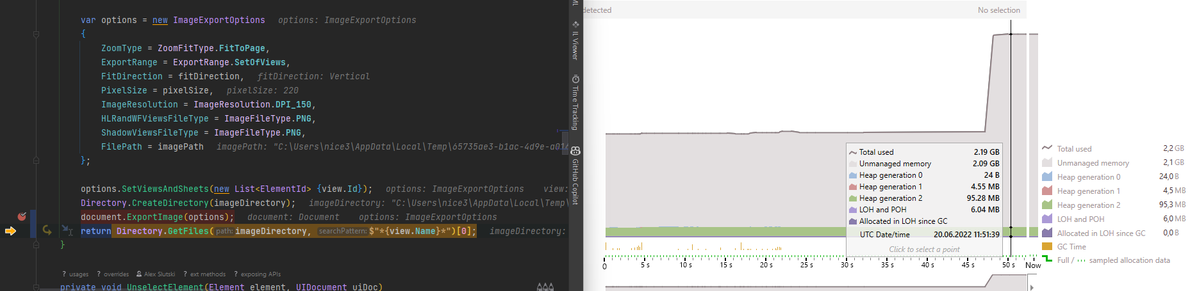Click ImageResolution.DPI_150 in the code
This screenshot has width=1190, height=291.
click(x=252, y=105)
